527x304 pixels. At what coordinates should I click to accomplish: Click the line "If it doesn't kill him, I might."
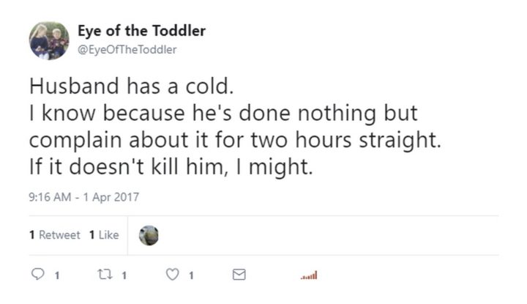click(171, 167)
